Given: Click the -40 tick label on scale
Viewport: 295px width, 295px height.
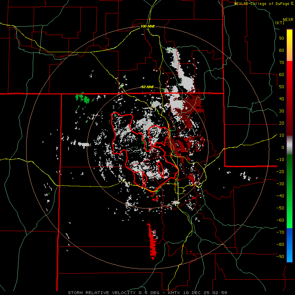Looking at the screenshot, I should (x=280, y=196).
